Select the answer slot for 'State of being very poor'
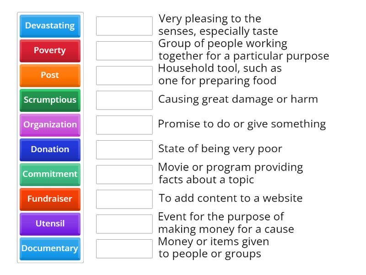 click(124, 150)
